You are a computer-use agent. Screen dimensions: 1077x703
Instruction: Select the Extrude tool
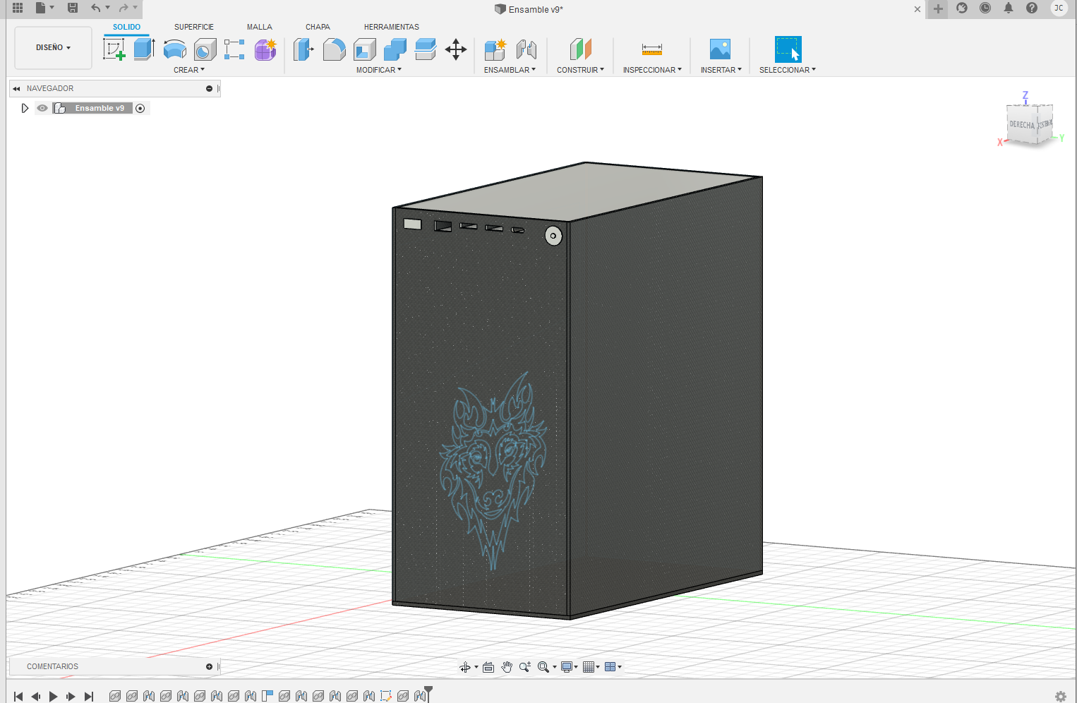coord(144,49)
